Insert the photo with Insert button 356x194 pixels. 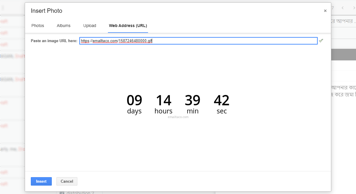[x=41, y=181]
